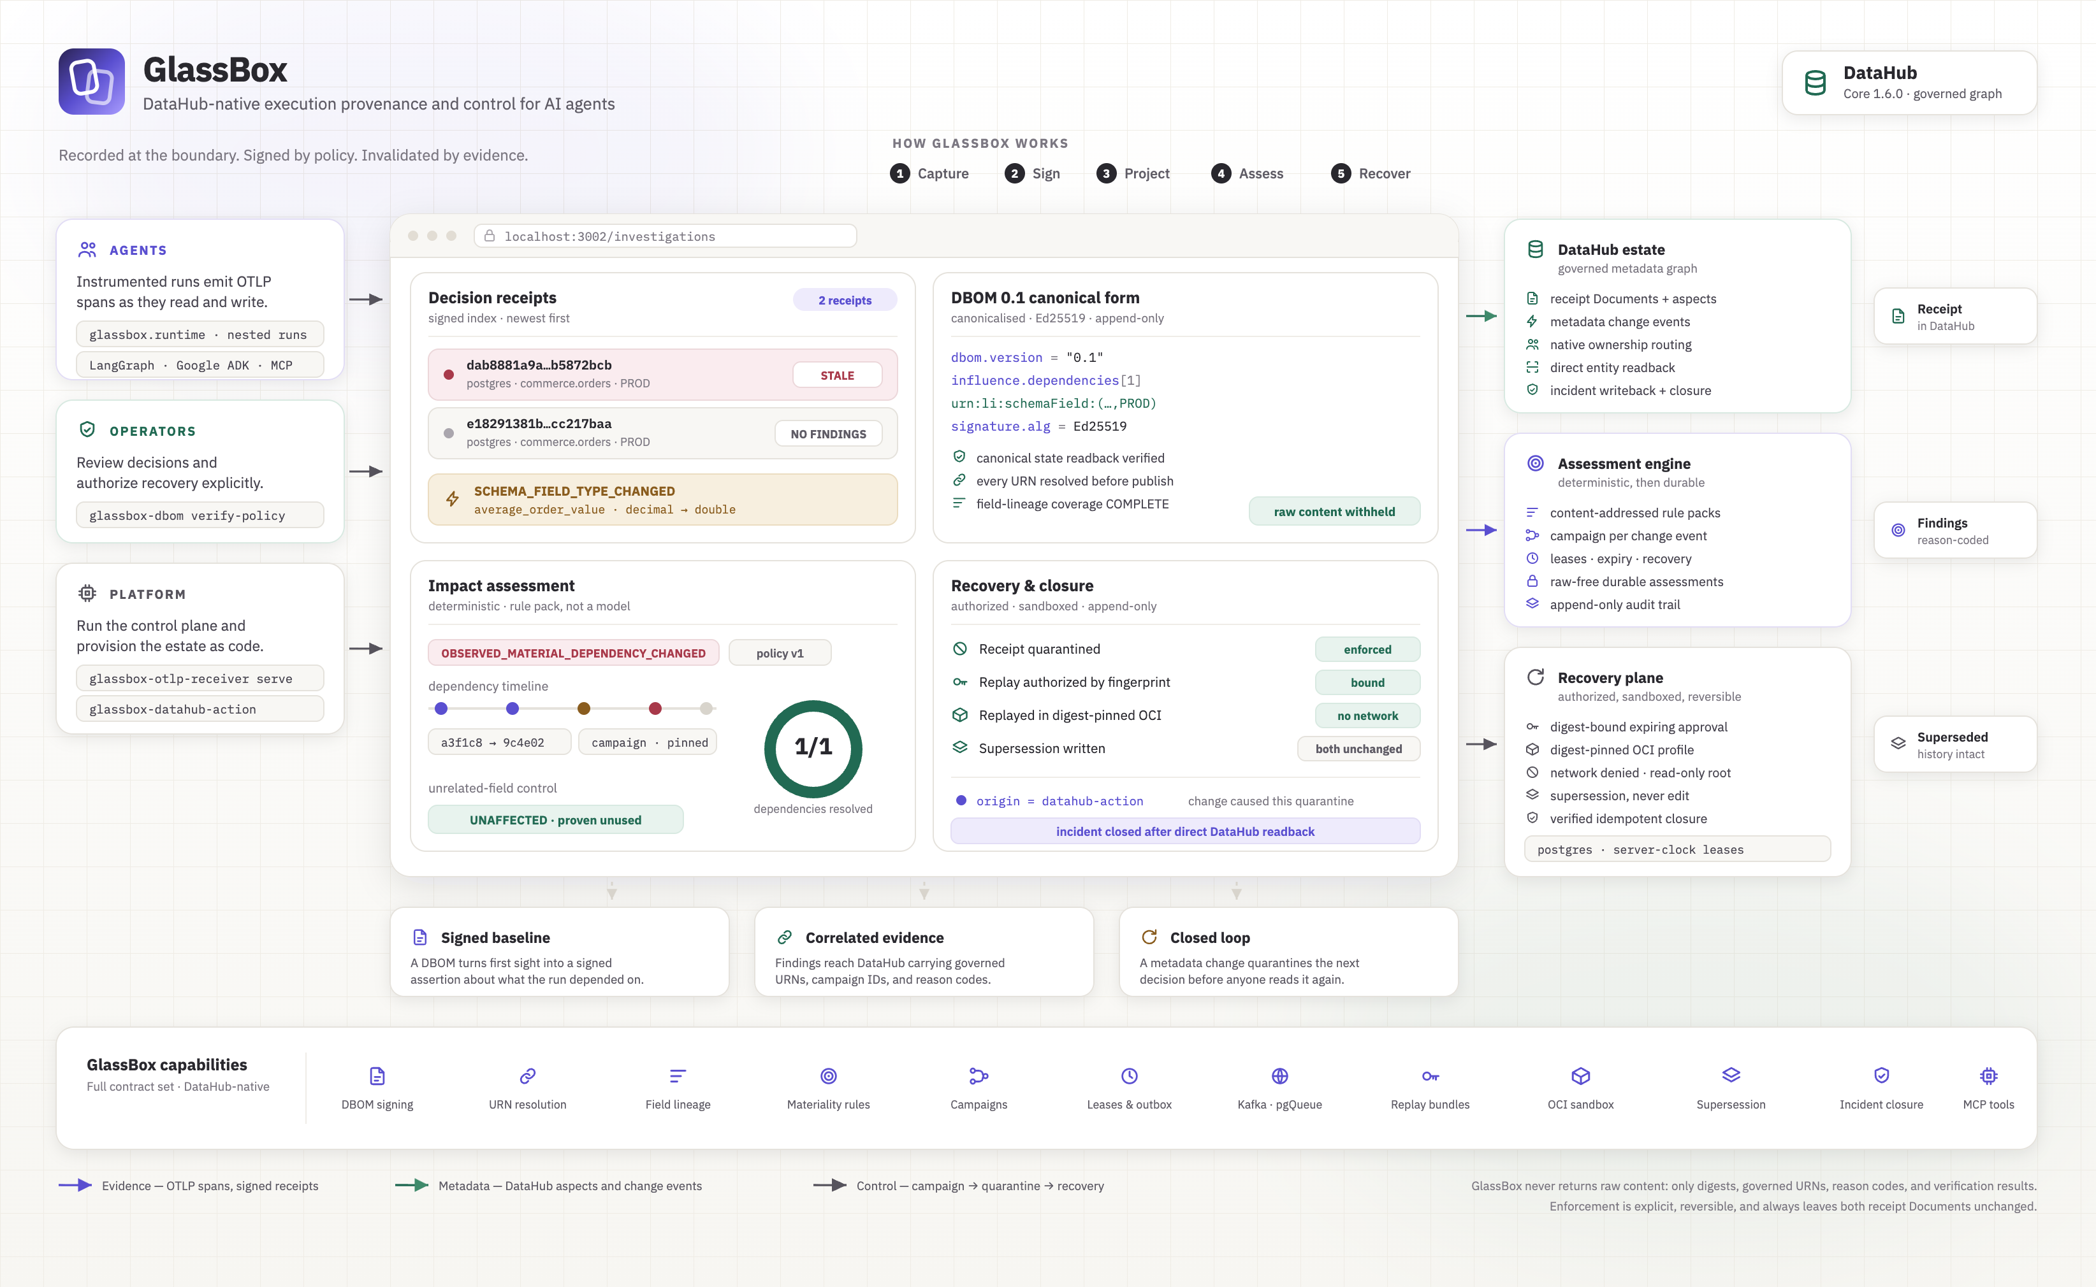
Task: Click the lock icon beside raw-free durable assessments
Action: point(1532,580)
